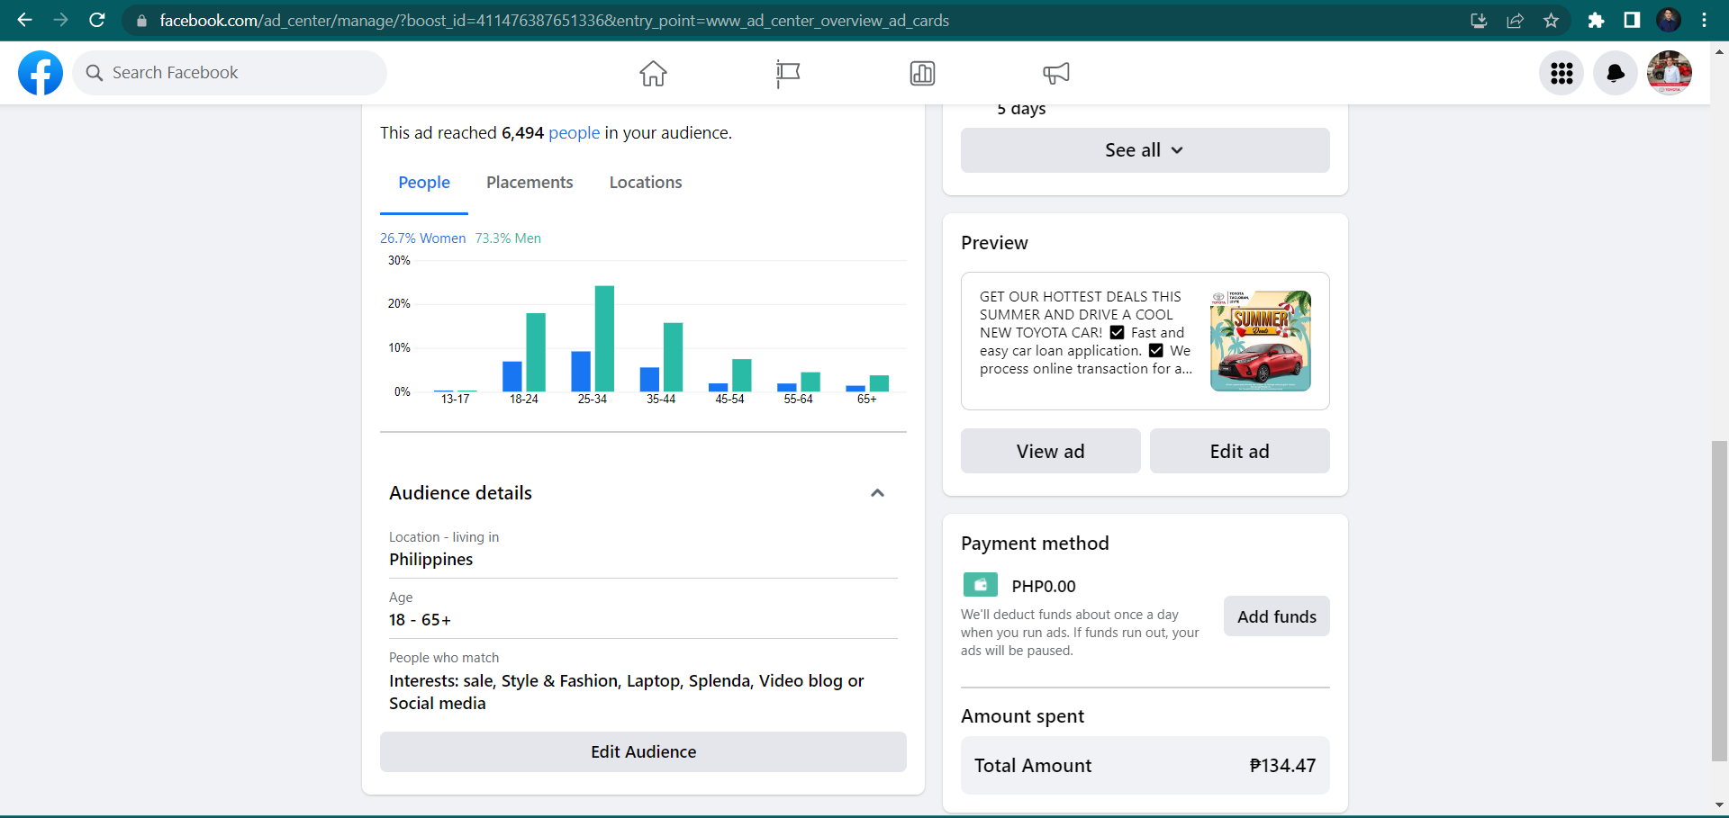Click the 'Philippines' location value
1729x818 pixels.
coord(430,560)
